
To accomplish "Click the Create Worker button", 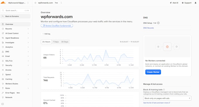I will pyautogui.click(x=153, y=72).
